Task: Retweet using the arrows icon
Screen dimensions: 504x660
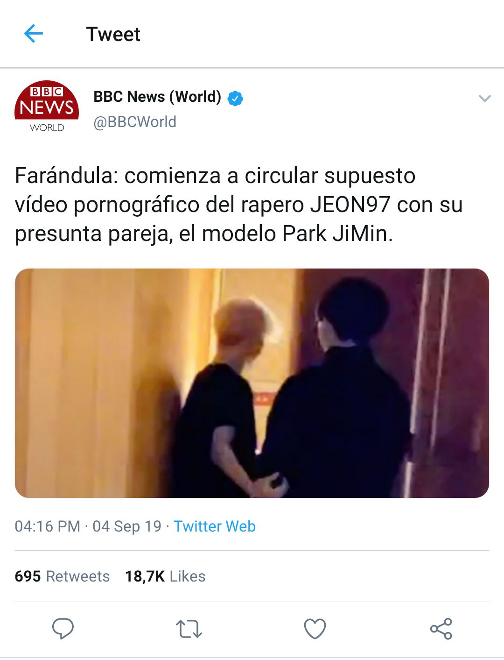Action: 189,629
